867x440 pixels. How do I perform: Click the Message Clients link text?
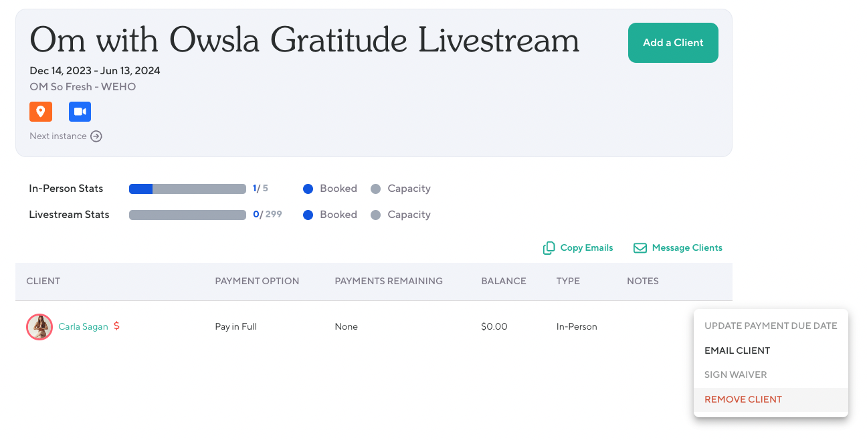click(x=687, y=248)
